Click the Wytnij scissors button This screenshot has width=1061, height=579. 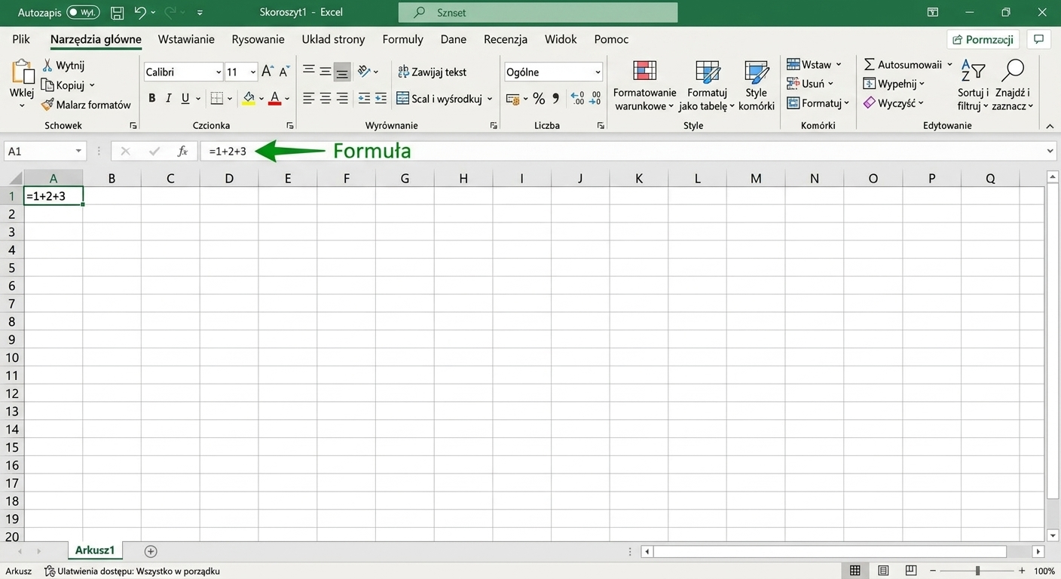[x=63, y=66]
